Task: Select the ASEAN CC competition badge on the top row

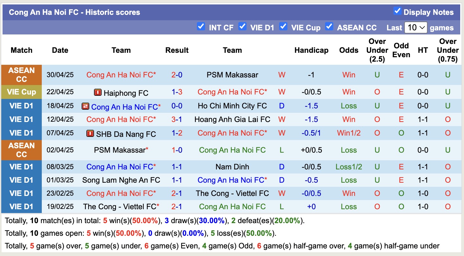Action: [x=21, y=75]
